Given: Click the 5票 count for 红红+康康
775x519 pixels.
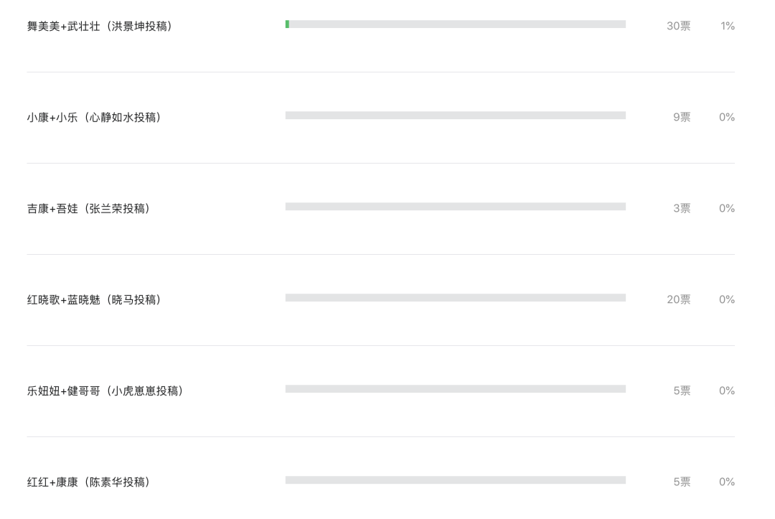Looking at the screenshot, I should click(x=682, y=482).
